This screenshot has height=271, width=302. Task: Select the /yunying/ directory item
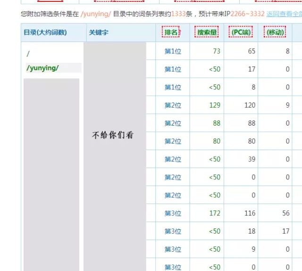click(42, 68)
